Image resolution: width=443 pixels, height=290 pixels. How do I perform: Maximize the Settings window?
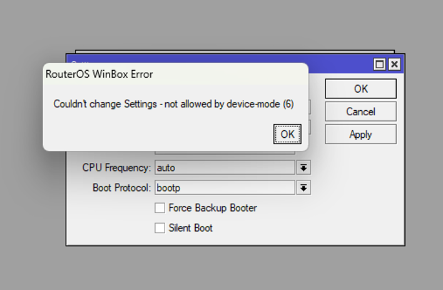tap(380, 65)
